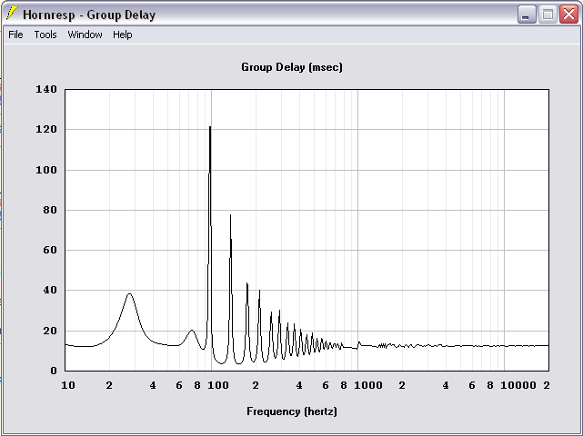The image size is (583, 436).
Task: Click the "Group Delay (msec)" chart title
Action: point(292,67)
